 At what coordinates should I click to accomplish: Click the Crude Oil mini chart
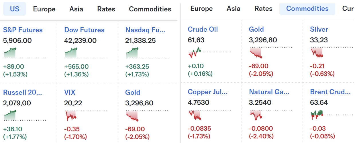point(209,53)
